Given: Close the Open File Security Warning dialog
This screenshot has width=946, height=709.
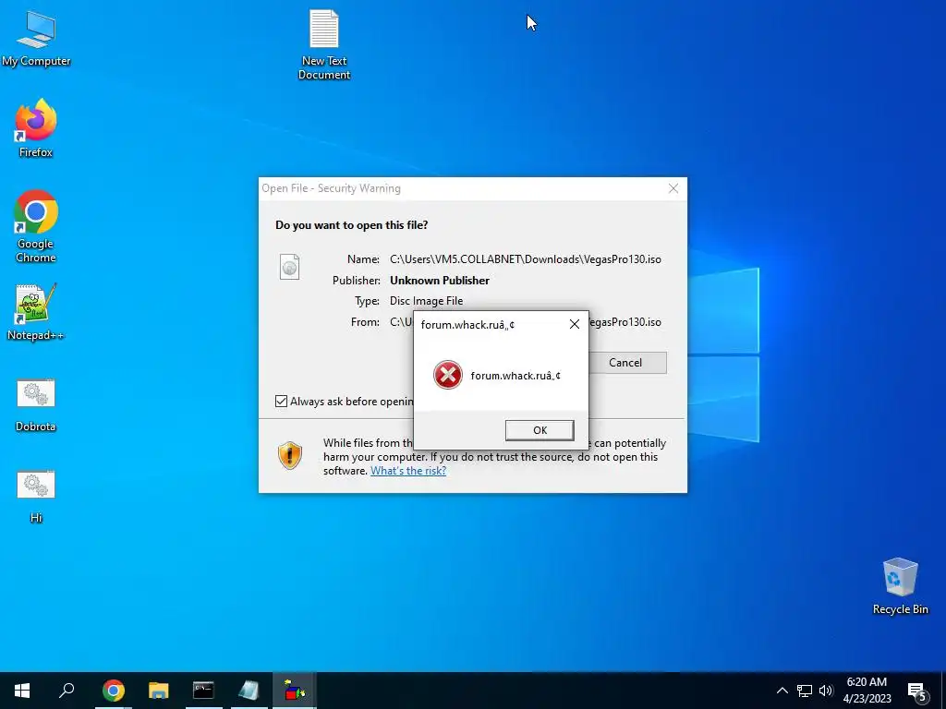Looking at the screenshot, I should (x=673, y=188).
